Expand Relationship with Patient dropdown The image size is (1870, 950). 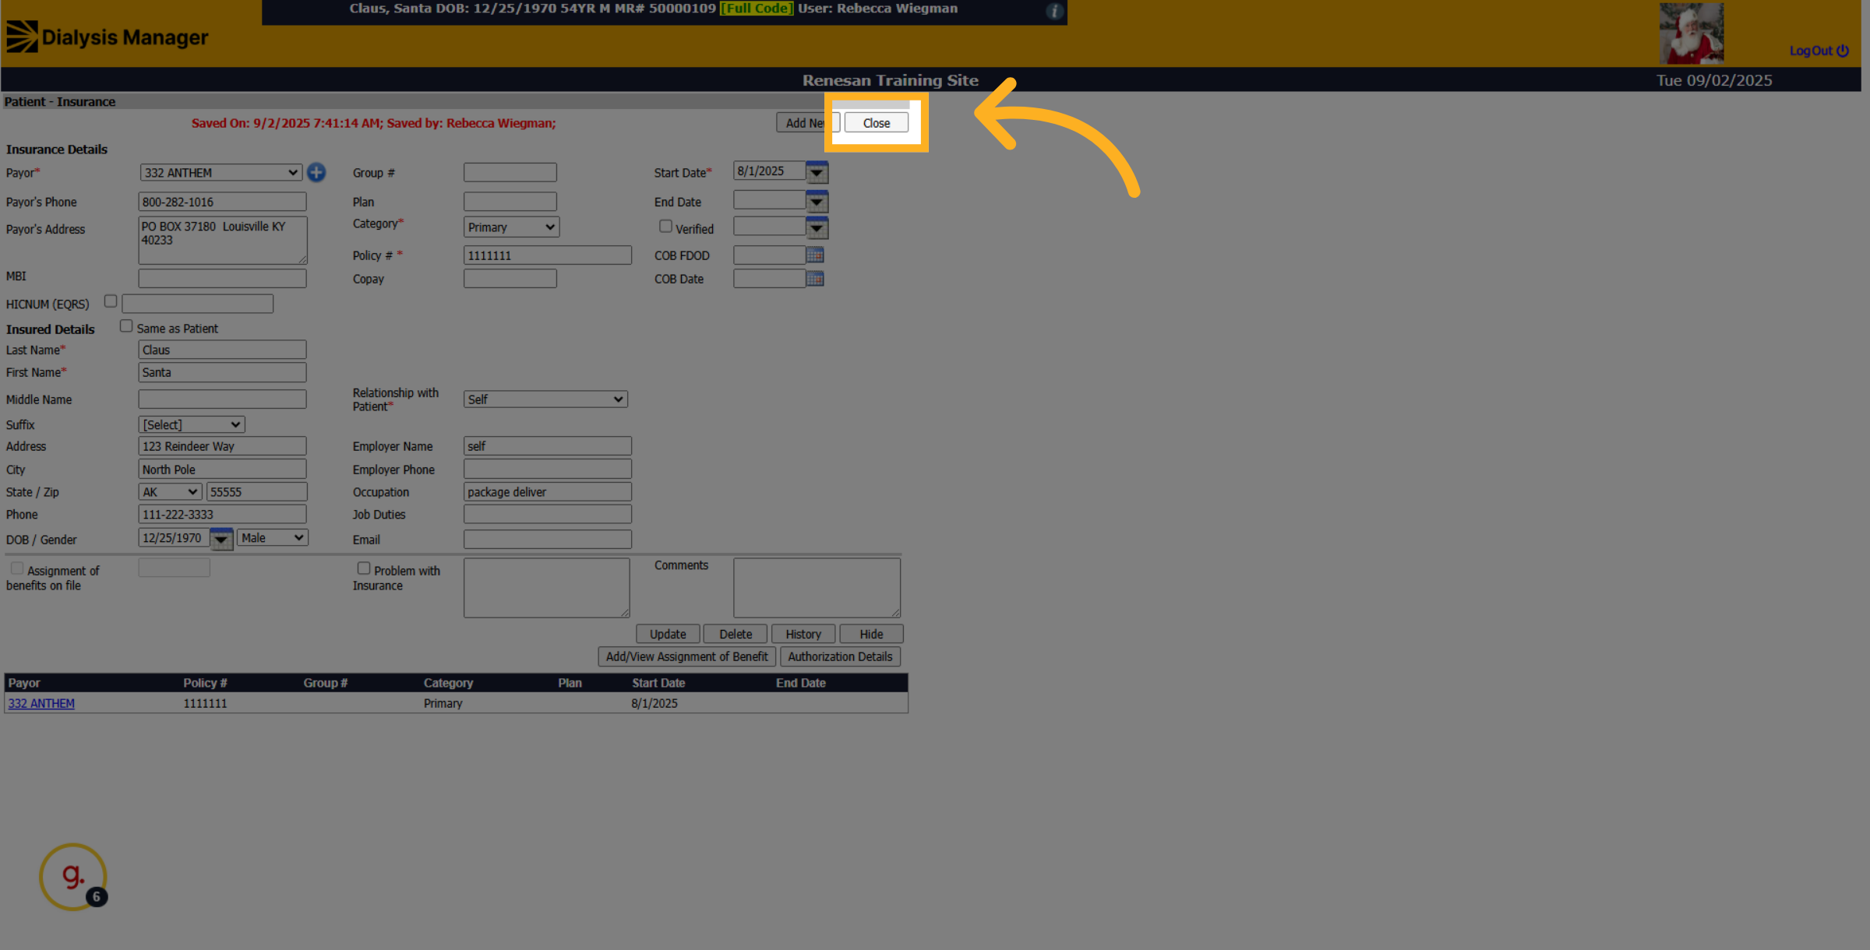tap(545, 399)
